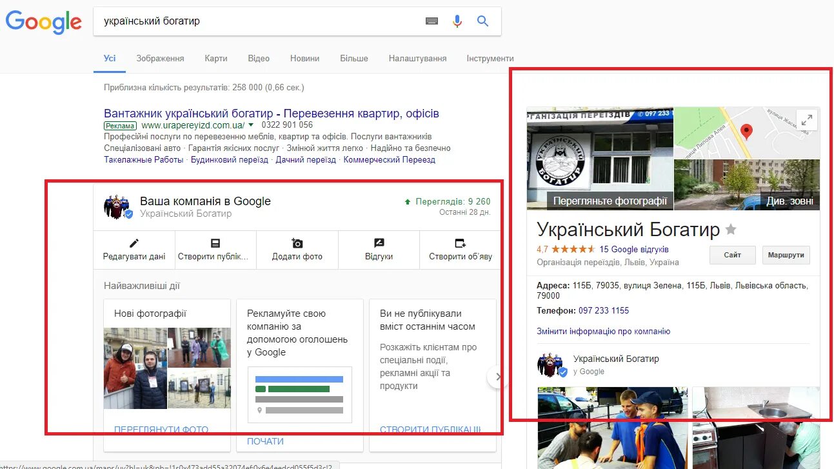This screenshot has width=834, height=469.
Task: Open Налаштування settings menu
Action: coord(417,58)
